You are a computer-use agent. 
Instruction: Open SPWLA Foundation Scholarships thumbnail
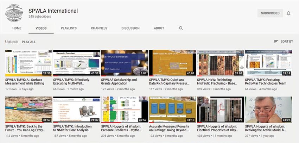(125, 63)
